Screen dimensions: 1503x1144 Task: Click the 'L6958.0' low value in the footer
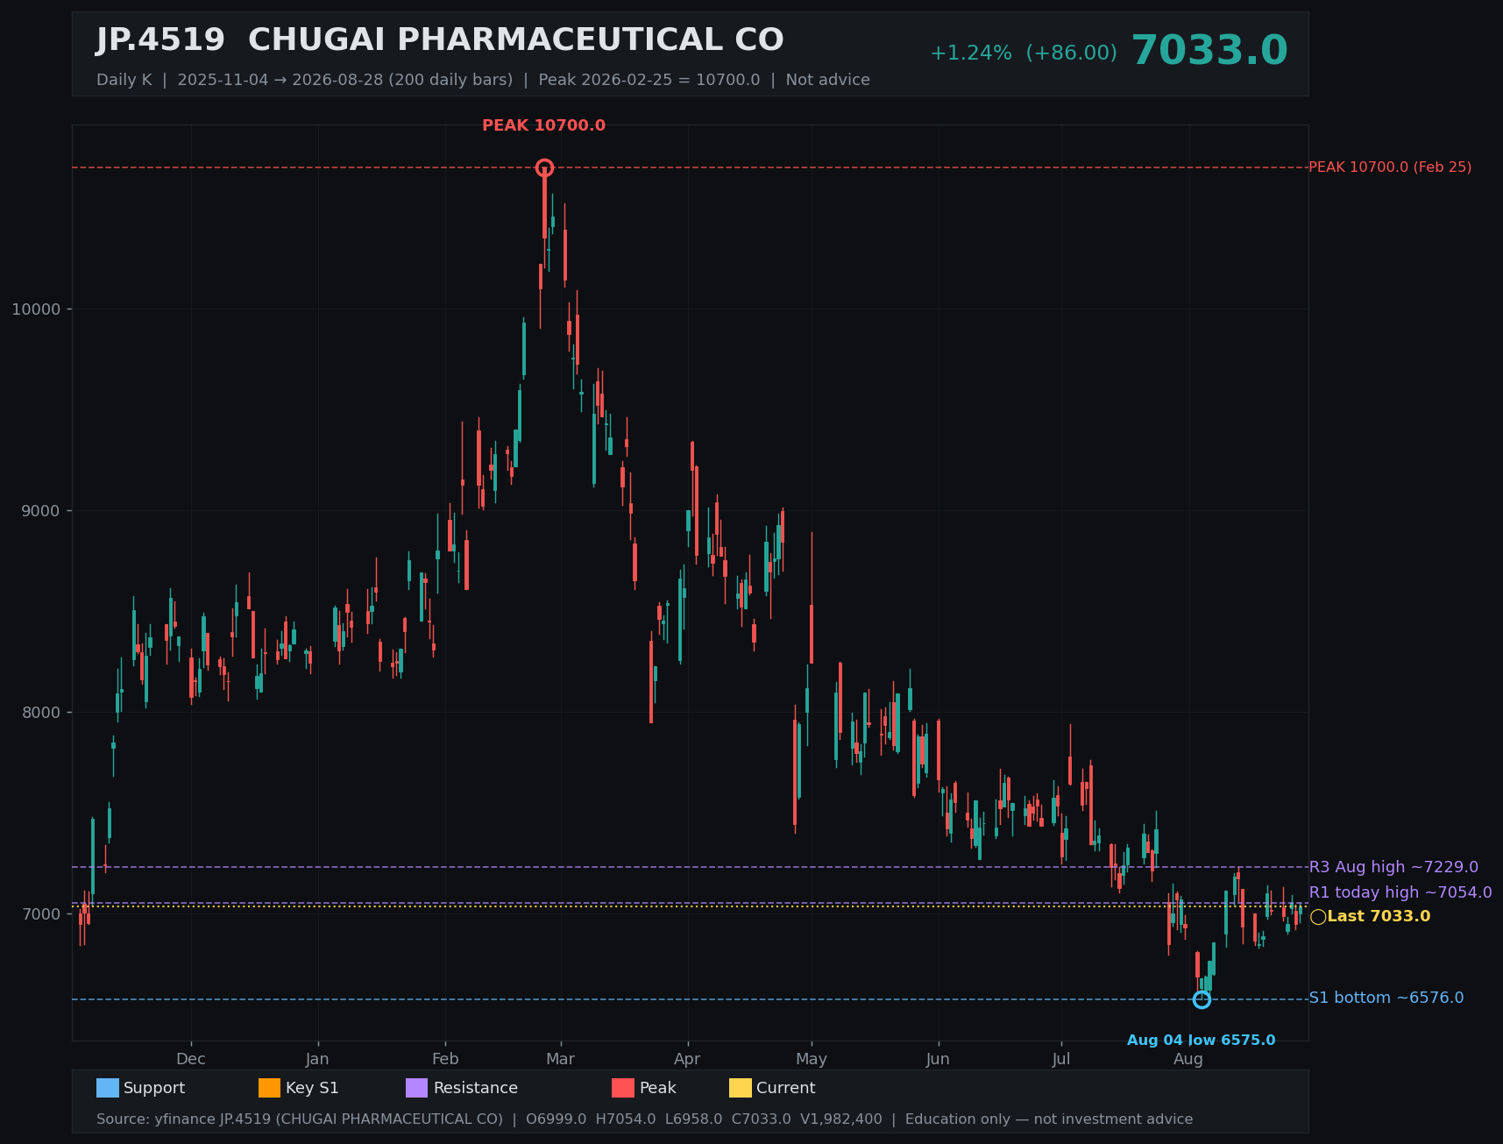pos(694,1119)
